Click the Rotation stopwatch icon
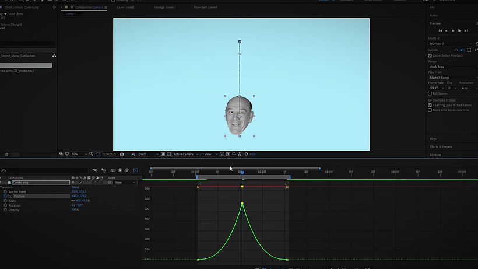 tap(5, 205)
